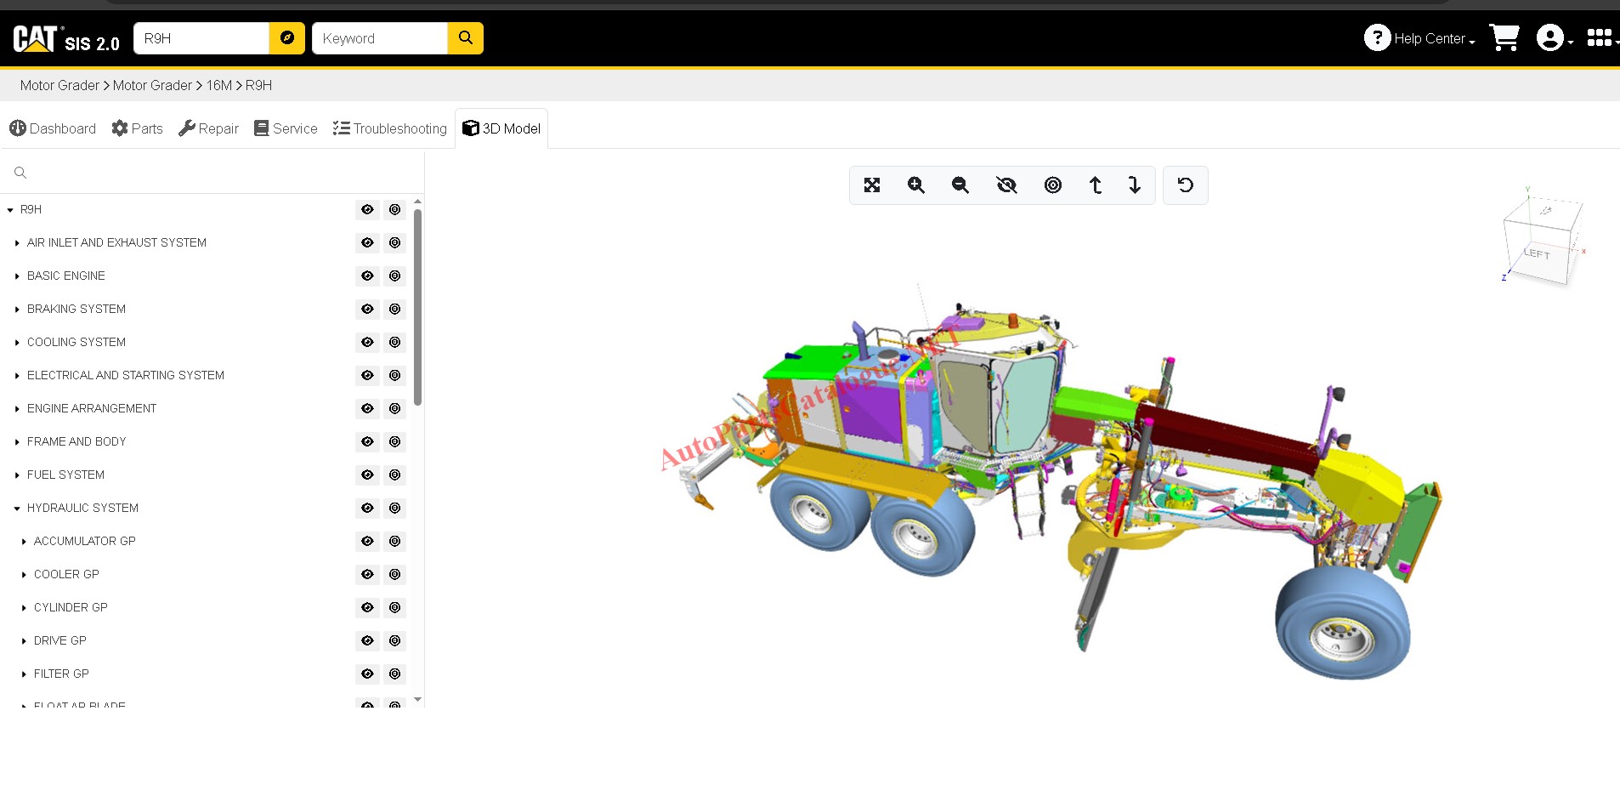Select the 3D Model tab
This screenshot has height=796, width=1620.
(x=501, y=128)
